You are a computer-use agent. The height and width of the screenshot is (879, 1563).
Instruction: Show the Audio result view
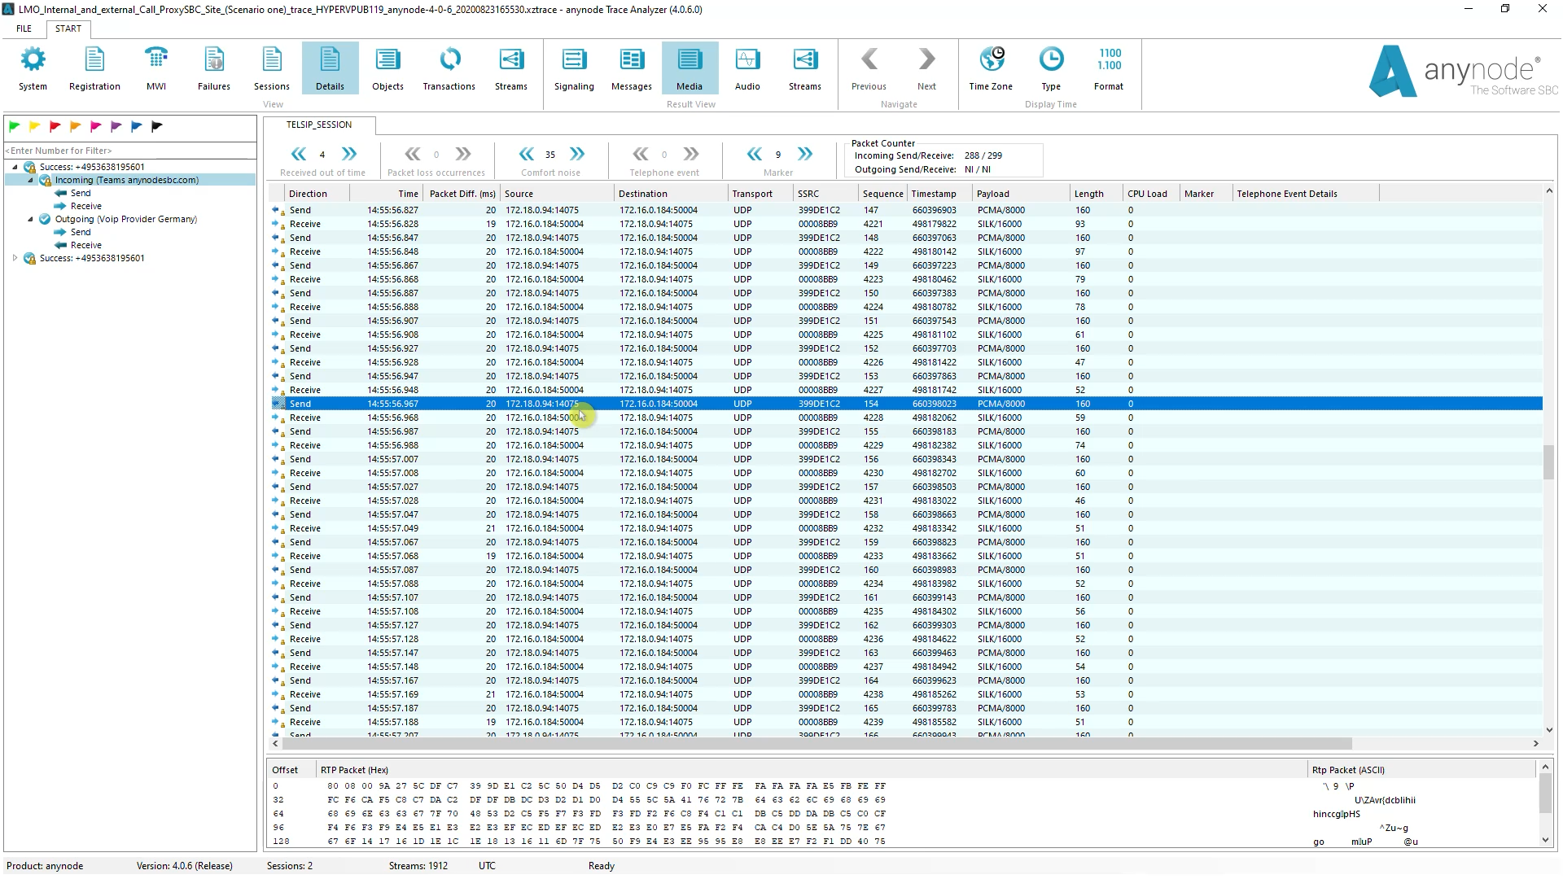tap(747, 68)
